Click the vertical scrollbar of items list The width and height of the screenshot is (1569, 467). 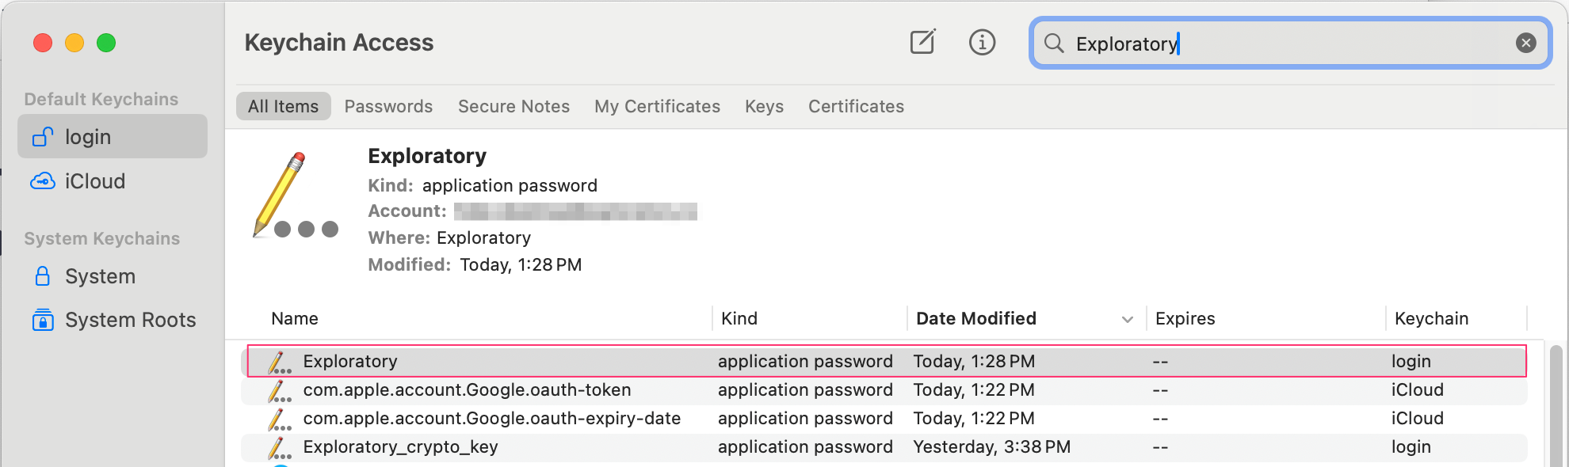pos(1556,405)
